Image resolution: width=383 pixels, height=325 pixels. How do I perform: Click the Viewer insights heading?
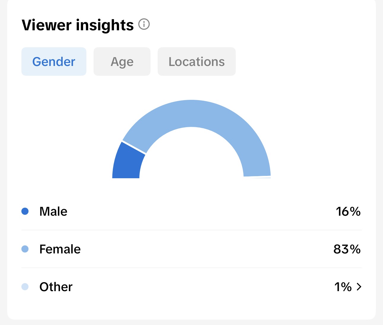point(78,25)
